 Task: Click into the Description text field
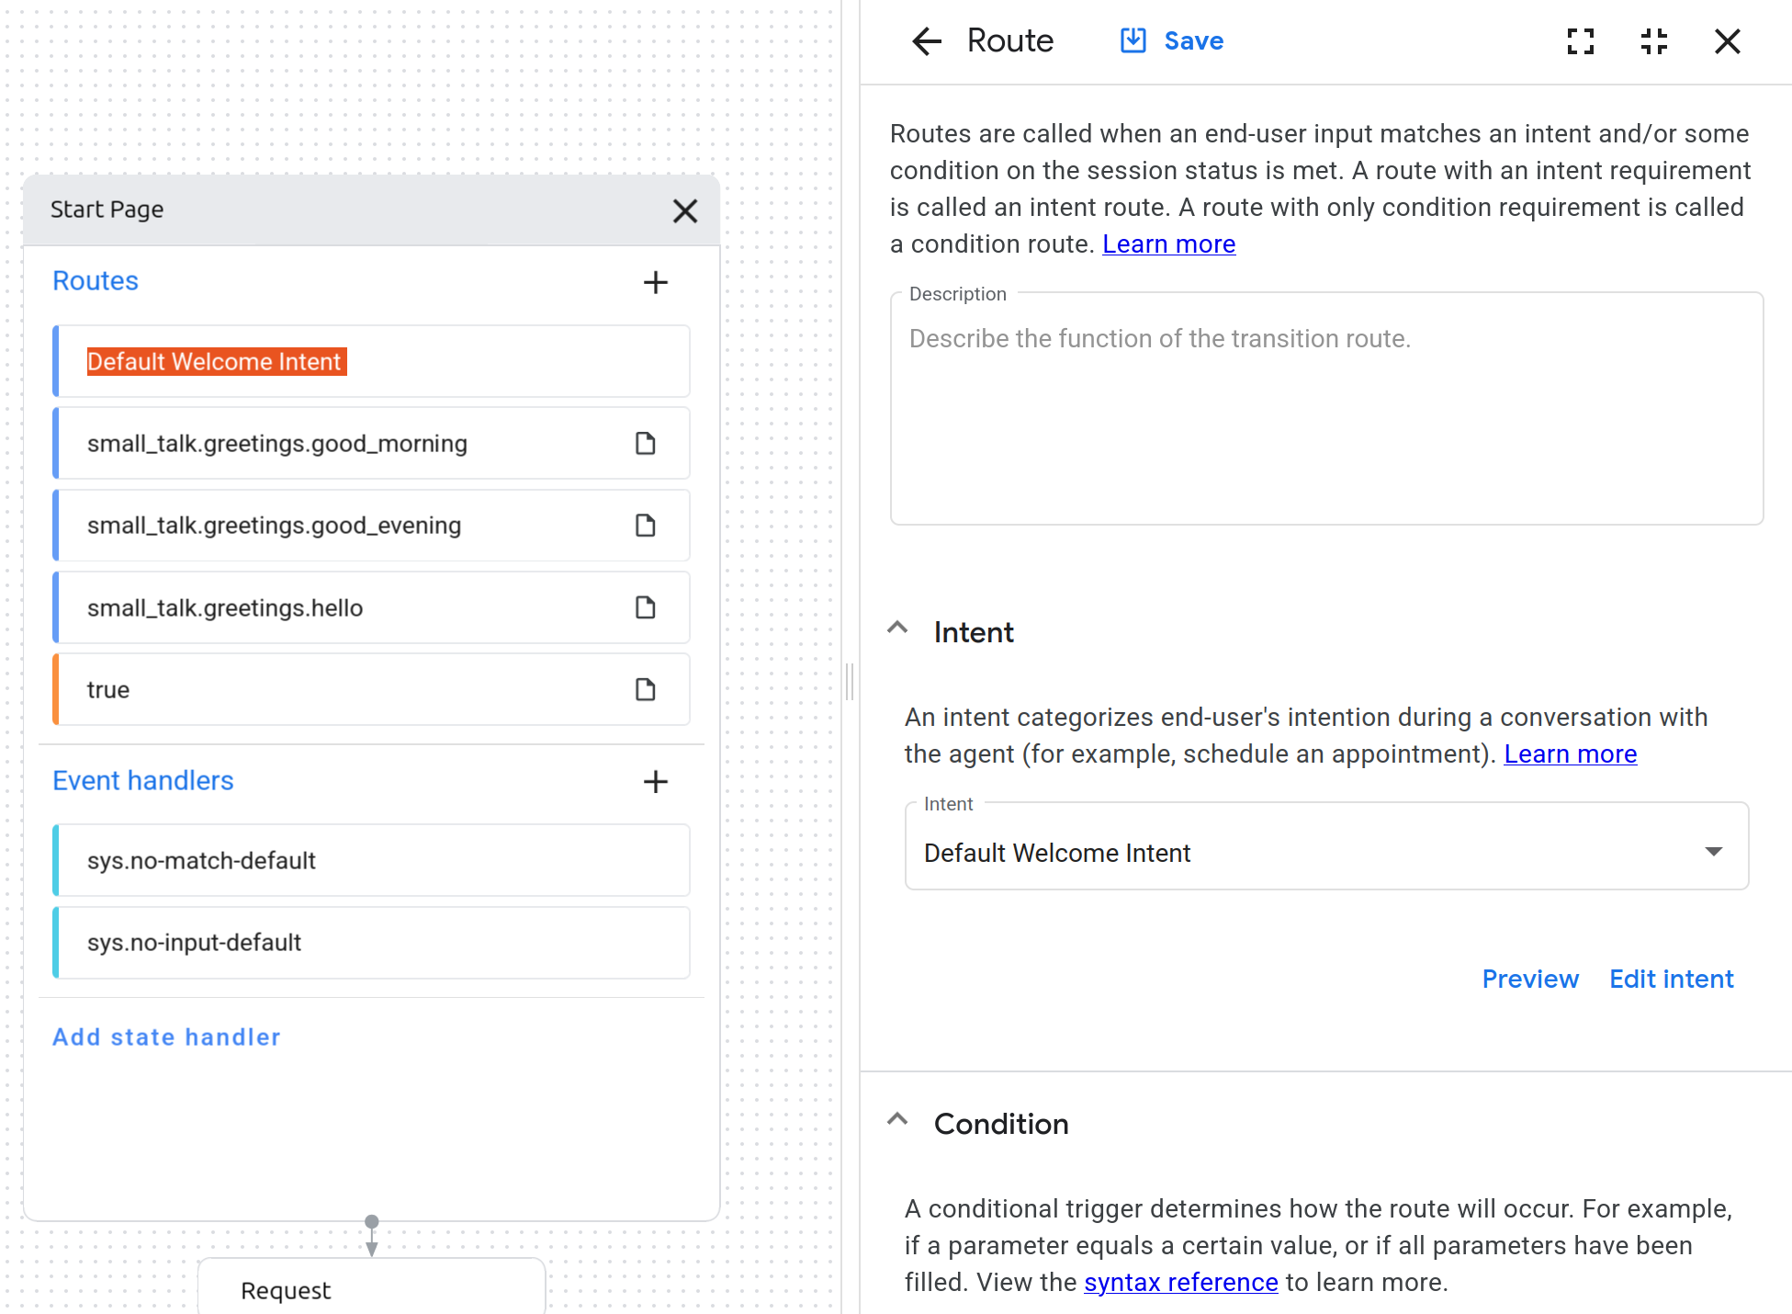click(x=1325, y=413)
